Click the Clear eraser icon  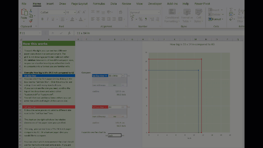(x=231, y=19)
